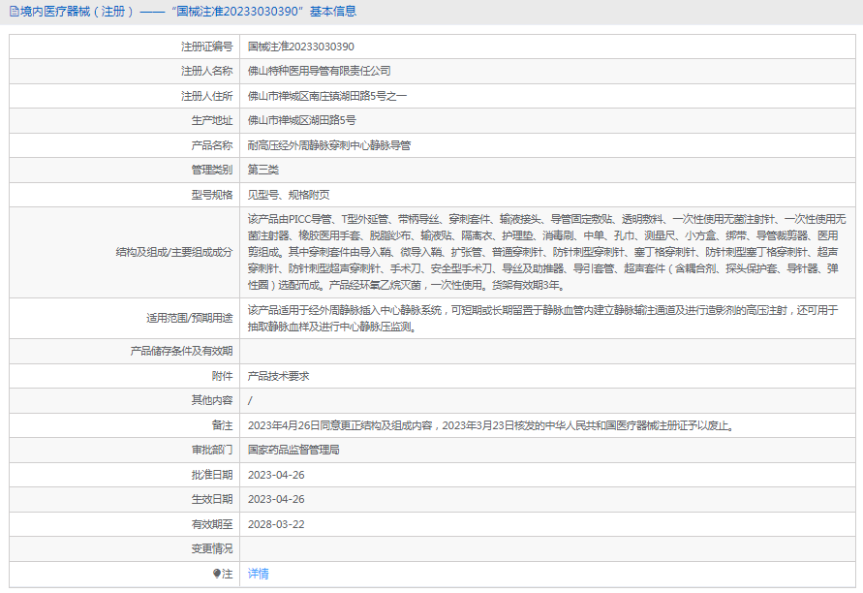Select registration number 国械注准20233030390 value

301,47
